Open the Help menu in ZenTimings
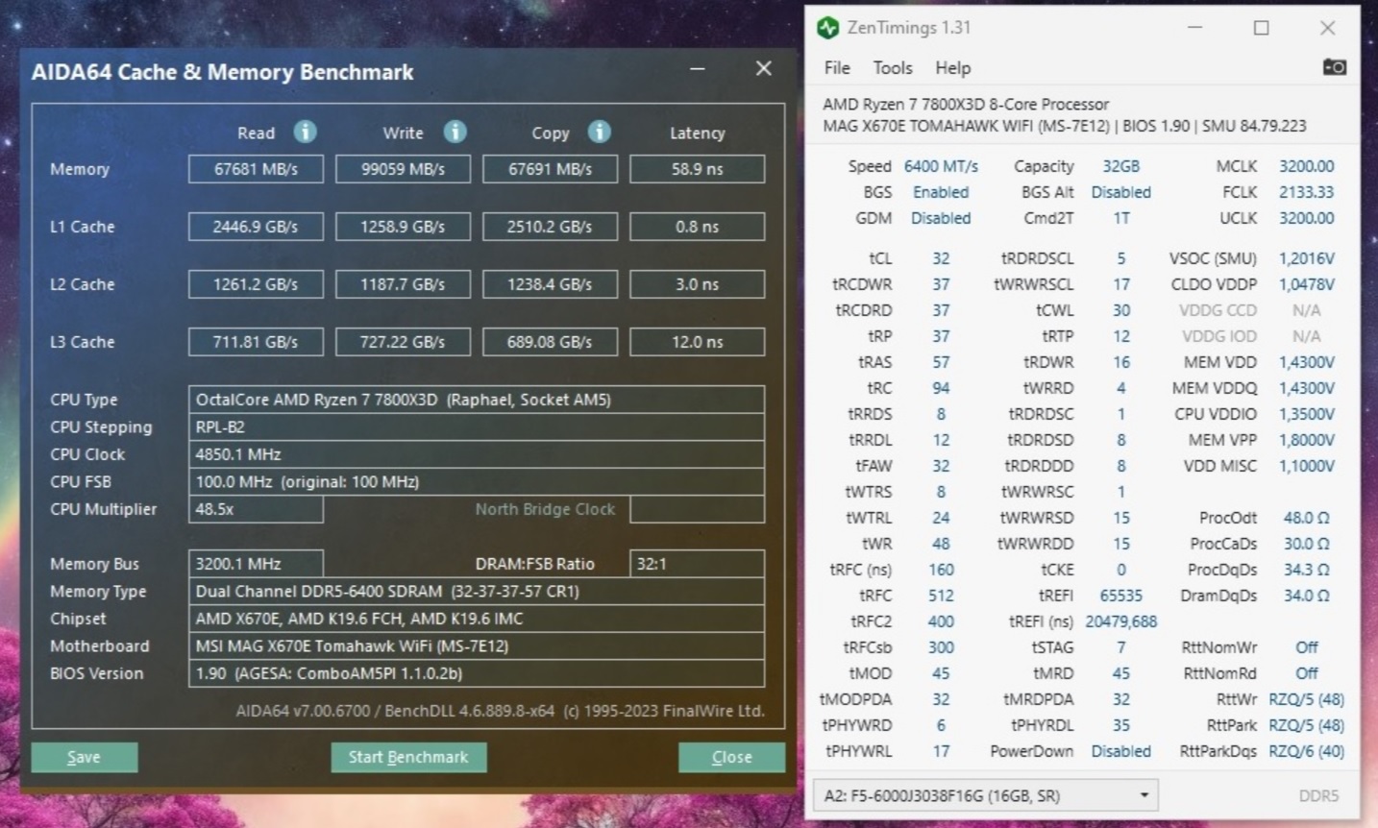This screenshot has width=1378, height=828. click(952, 68)
